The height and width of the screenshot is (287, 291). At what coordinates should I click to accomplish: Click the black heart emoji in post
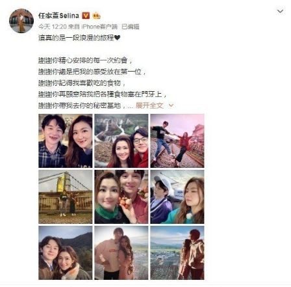coord(117,38)
